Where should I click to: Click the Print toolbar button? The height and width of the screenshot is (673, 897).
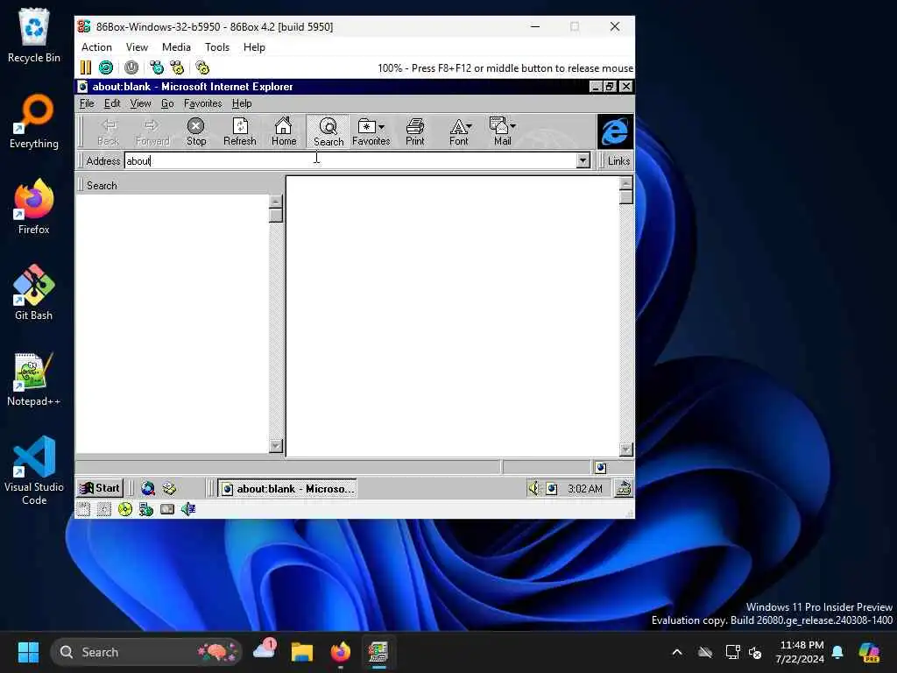click(x=414, y=131)
